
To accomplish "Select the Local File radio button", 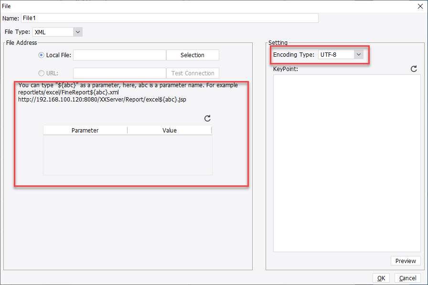I will [x=41, y=55].
